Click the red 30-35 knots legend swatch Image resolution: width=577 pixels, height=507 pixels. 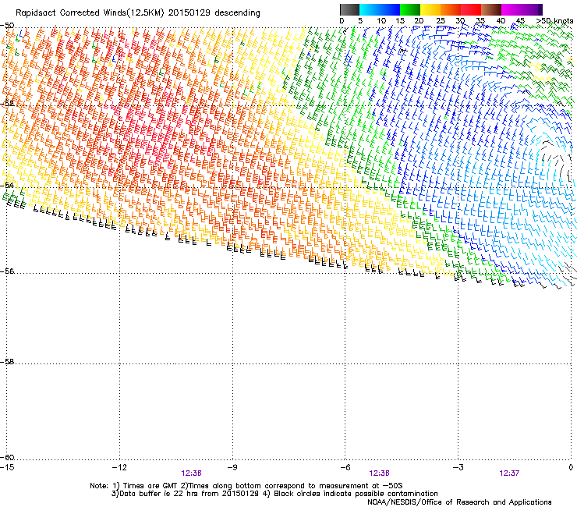(471, 9)
